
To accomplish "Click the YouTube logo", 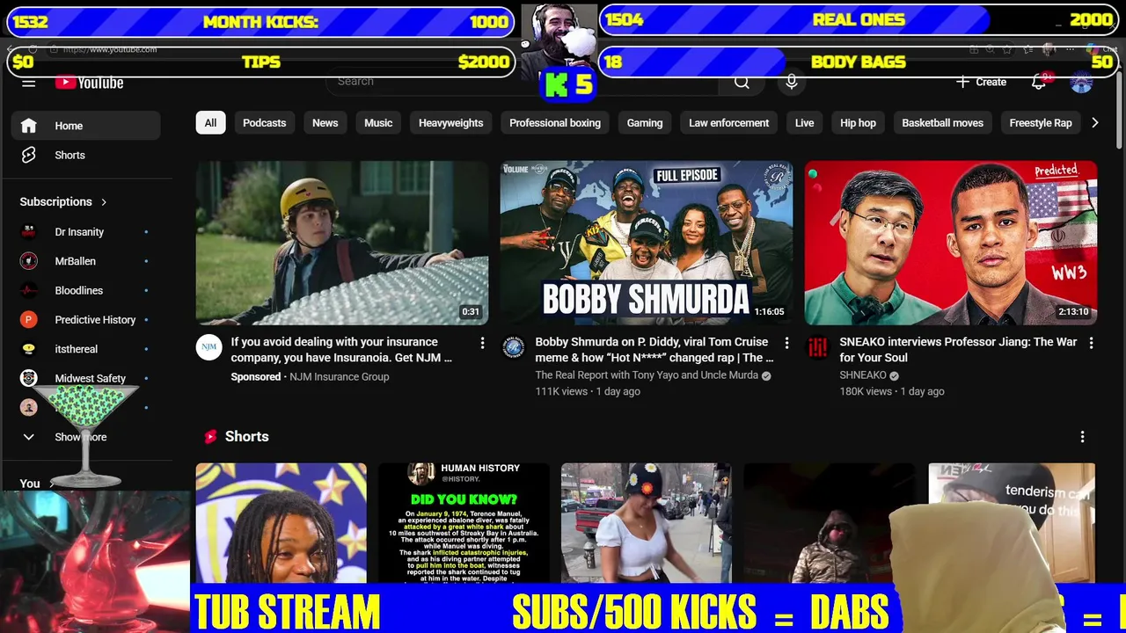I will 89,83.
